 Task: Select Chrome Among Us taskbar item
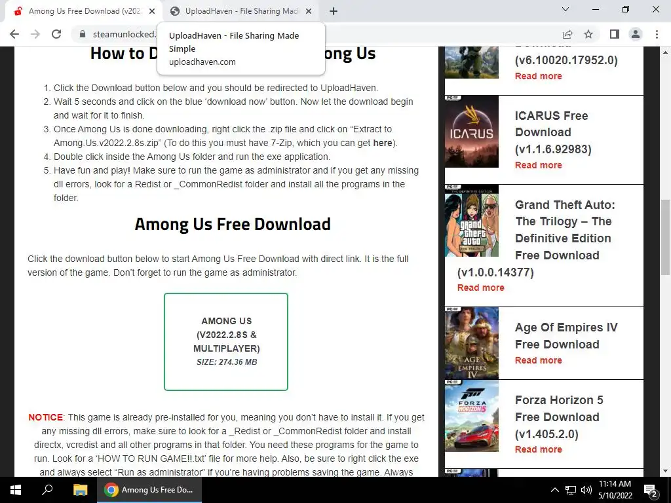(x=149, y=490)
